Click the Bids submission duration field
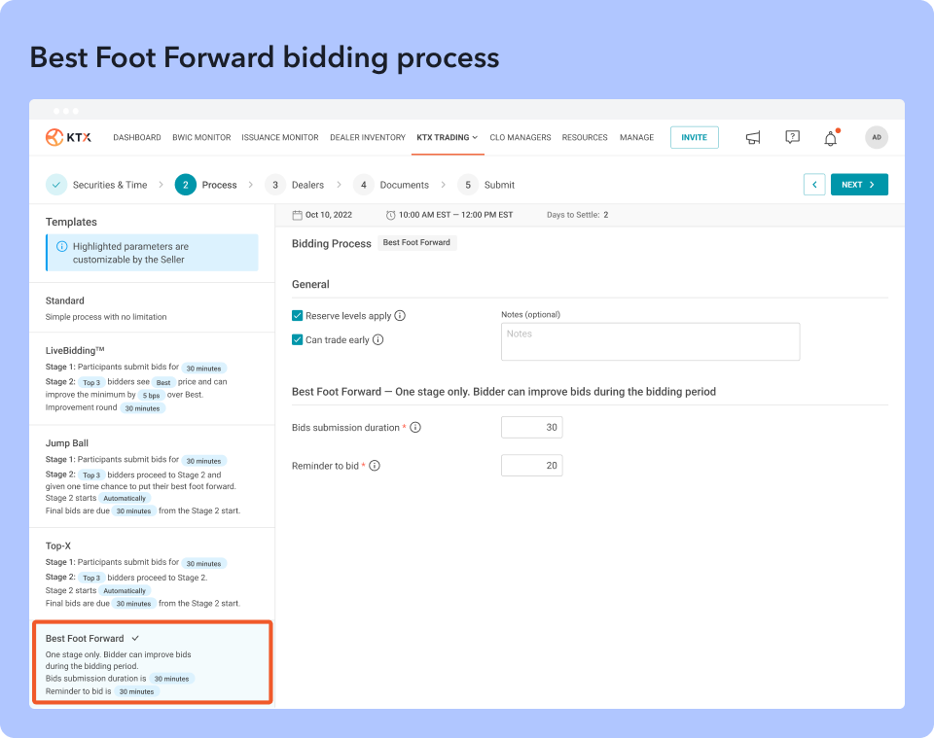Viewport: 934px width, 738px height. [x=532, y=427]
